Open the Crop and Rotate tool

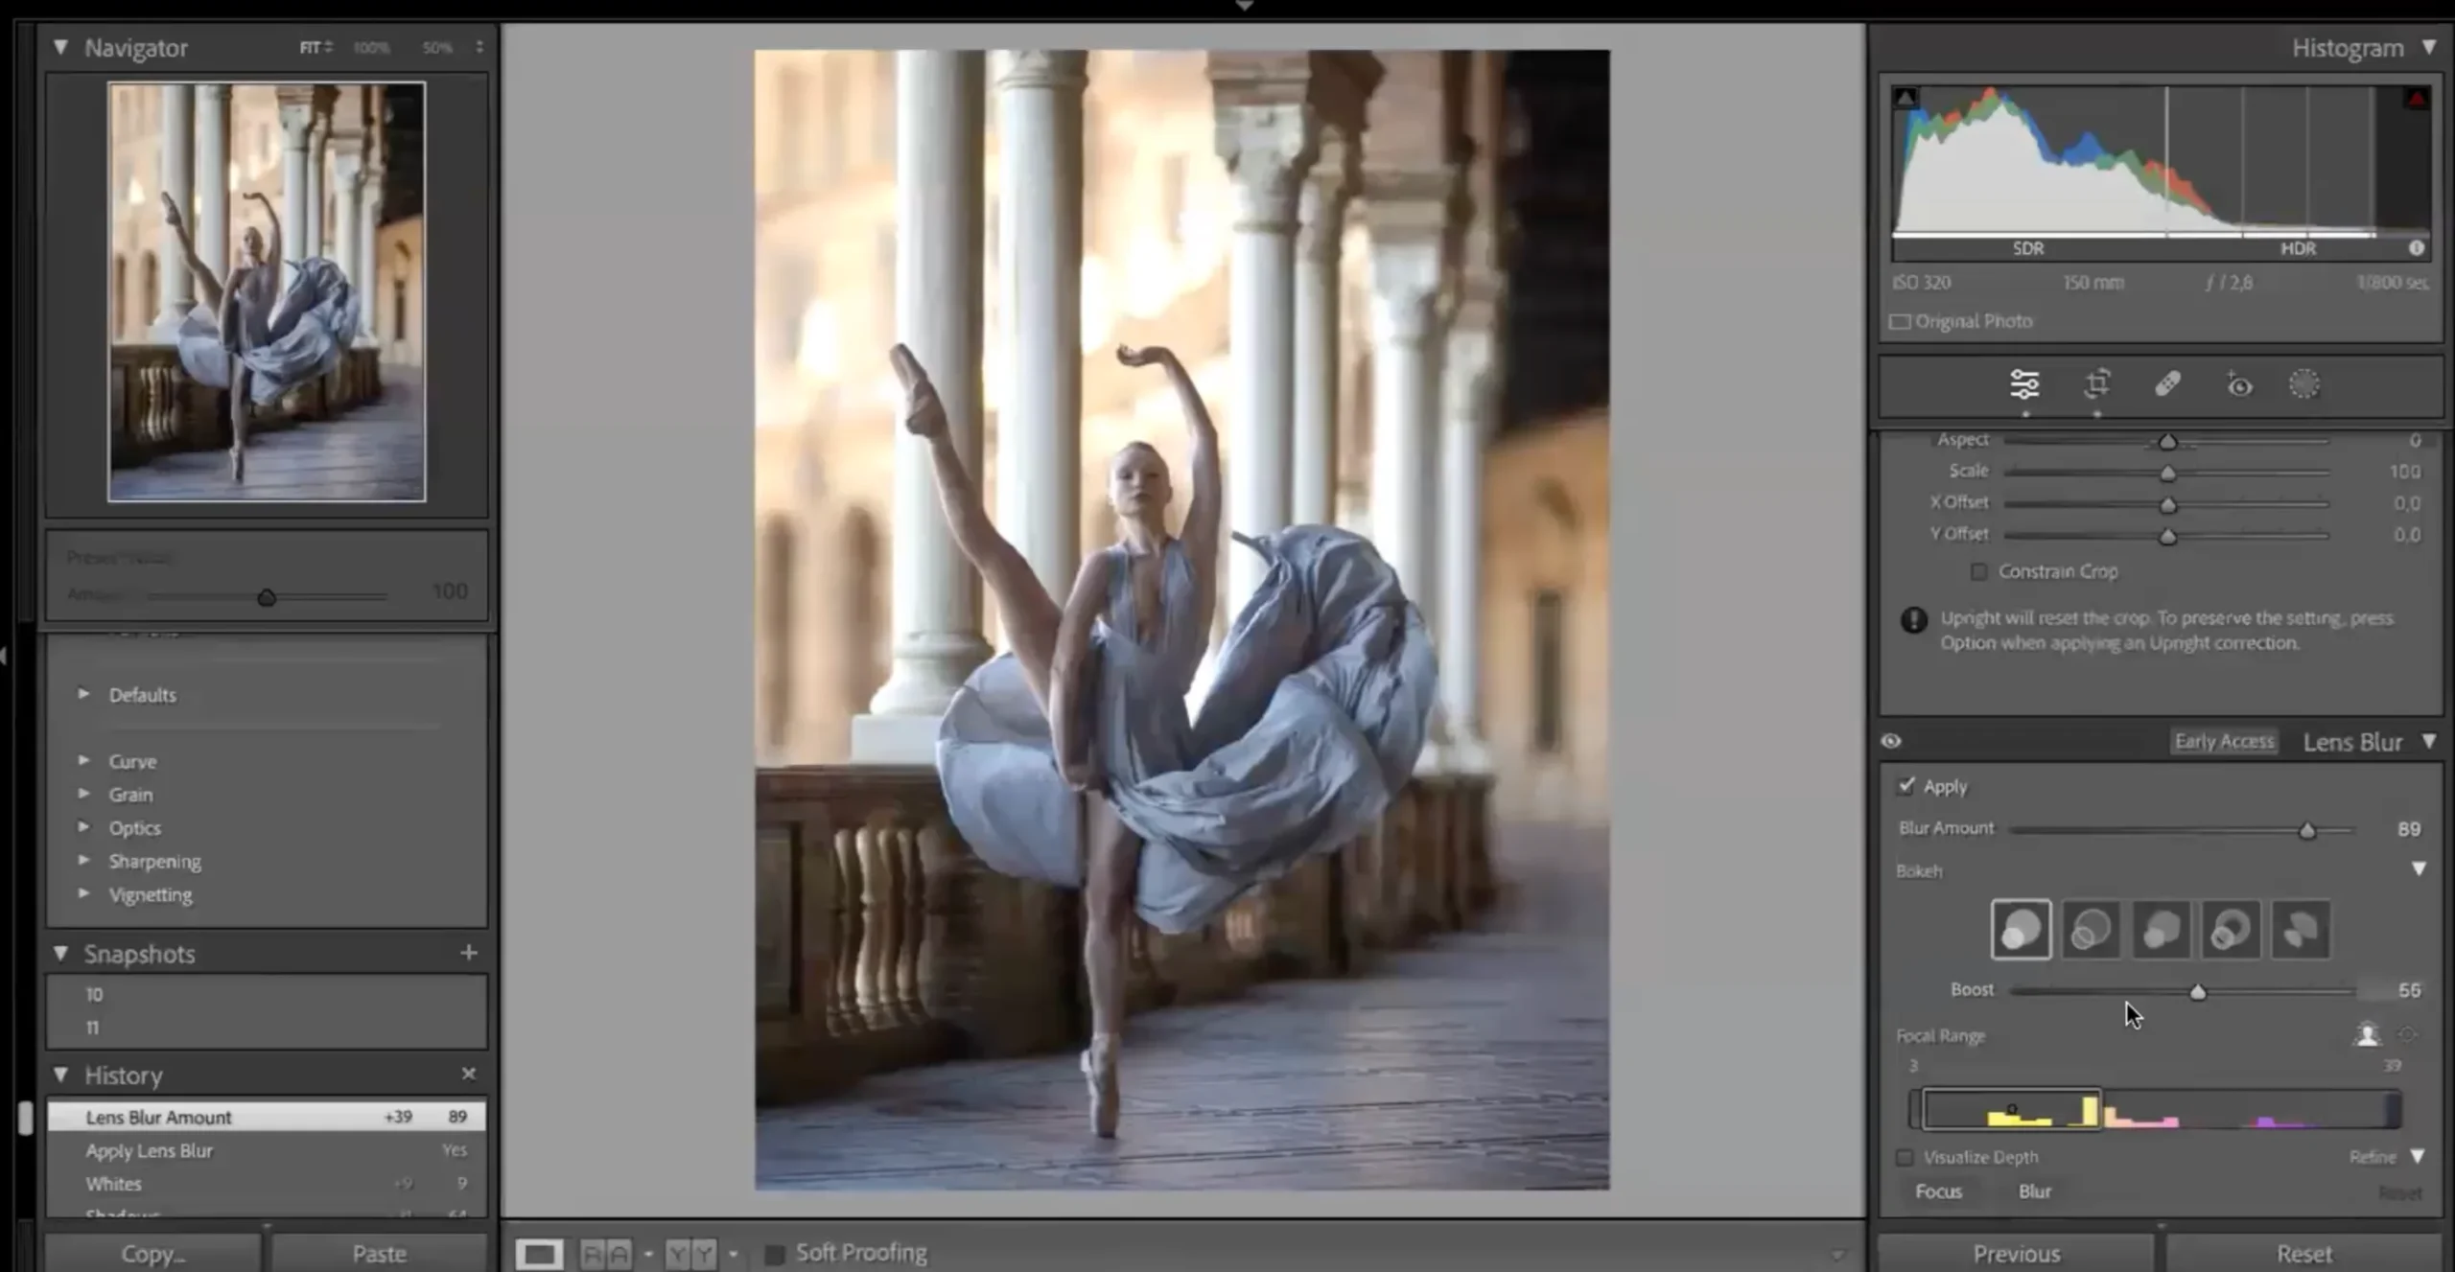[2097, 383]
